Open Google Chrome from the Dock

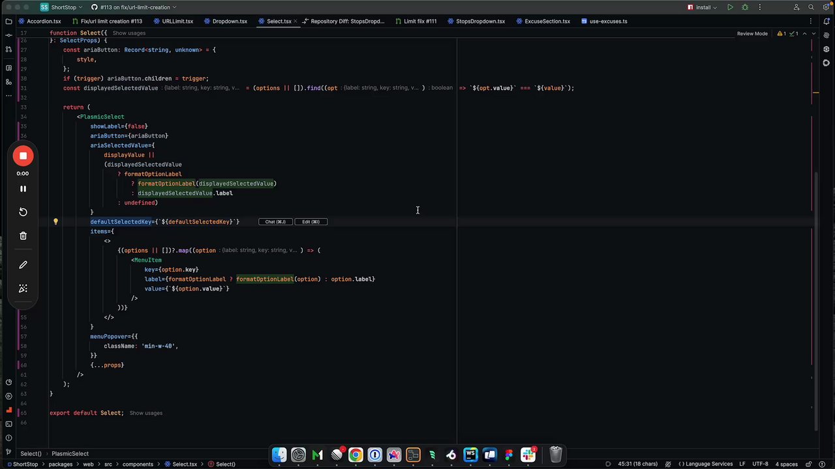pyautogui.click(x=356, y=455)
